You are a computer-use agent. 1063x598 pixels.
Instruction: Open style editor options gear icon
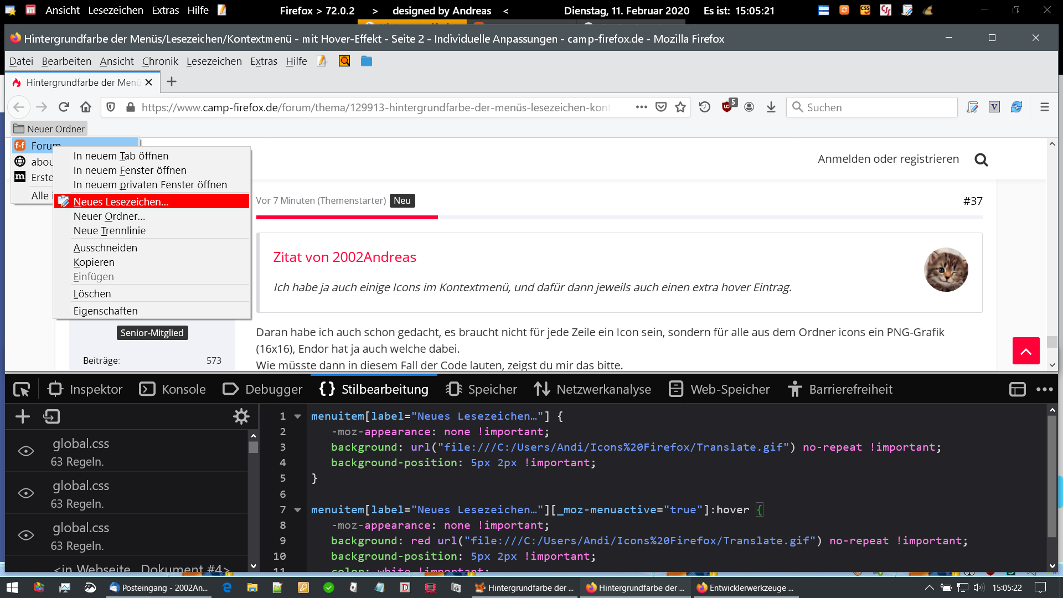pos(241,416)
